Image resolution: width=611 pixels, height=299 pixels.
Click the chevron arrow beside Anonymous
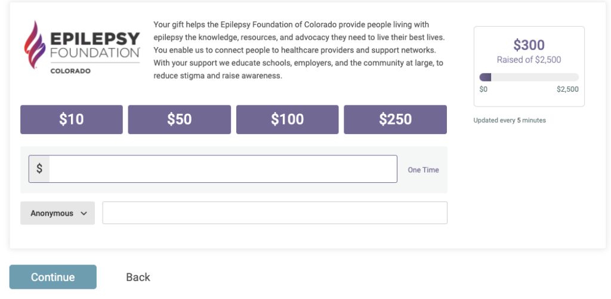tap(84, 213)
